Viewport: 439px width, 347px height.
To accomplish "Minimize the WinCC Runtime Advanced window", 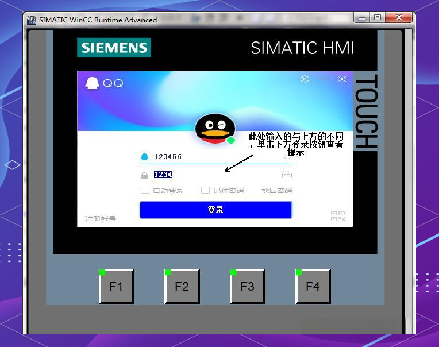I will (x=362, y=18).
